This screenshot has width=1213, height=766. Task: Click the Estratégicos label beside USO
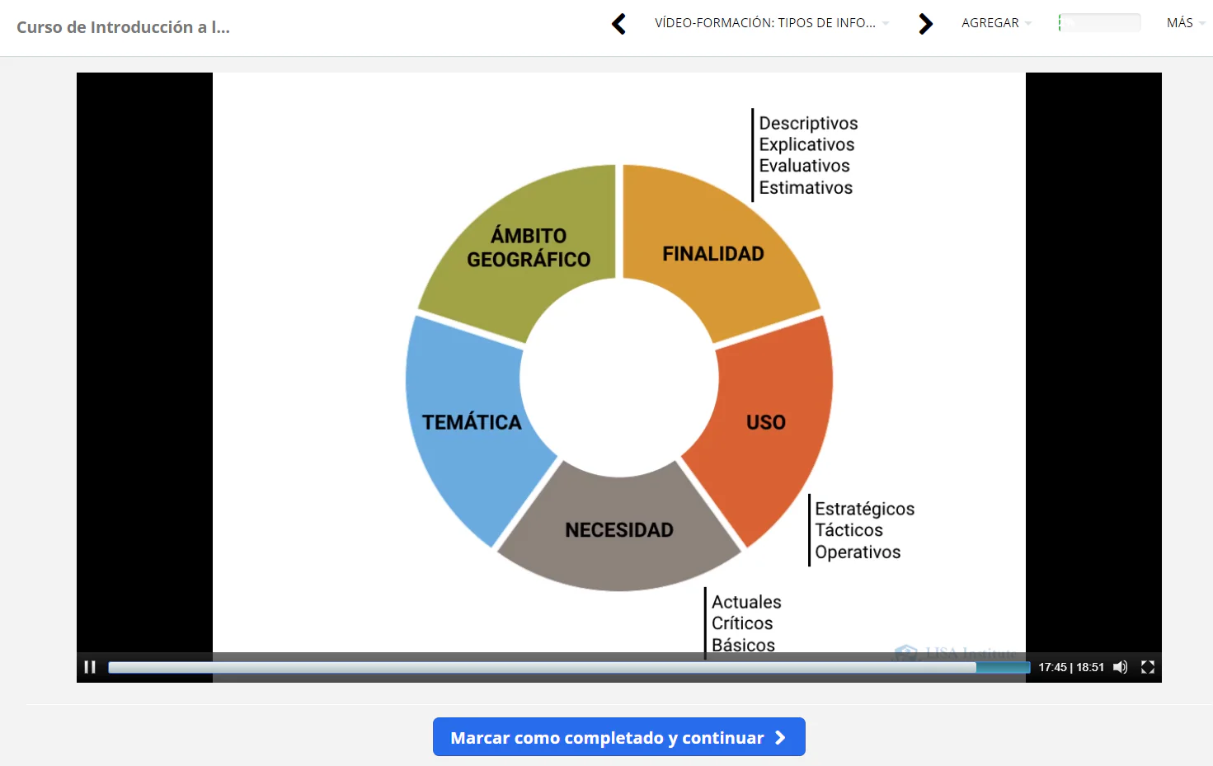point(864,509)
